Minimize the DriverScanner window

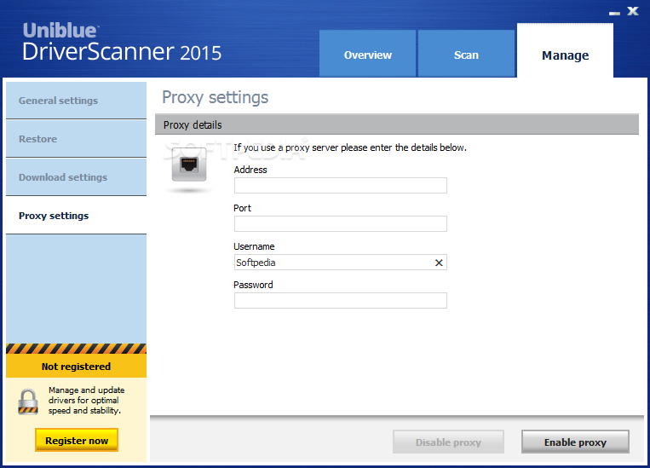point(614,14)
